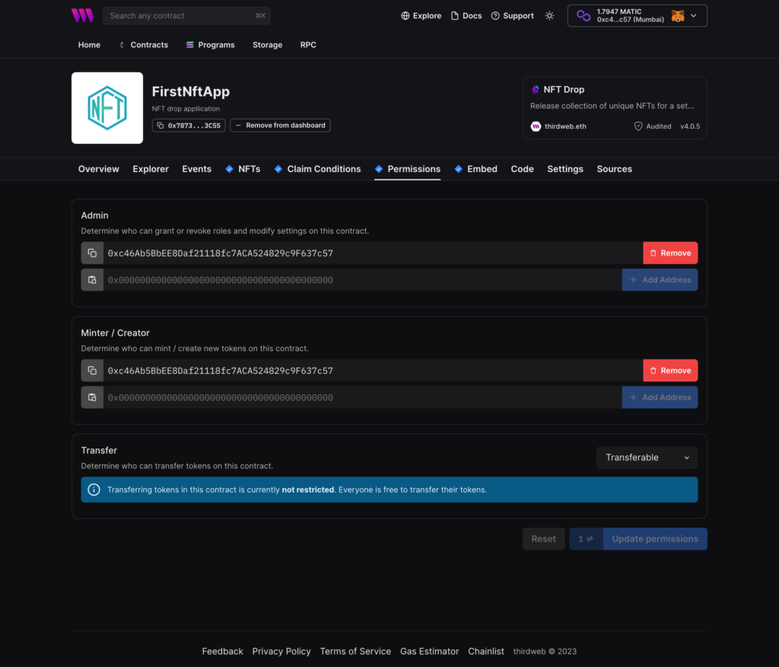Click the Support link in header
The width and height of the screenshot is (779, 667).
(512, 16)
